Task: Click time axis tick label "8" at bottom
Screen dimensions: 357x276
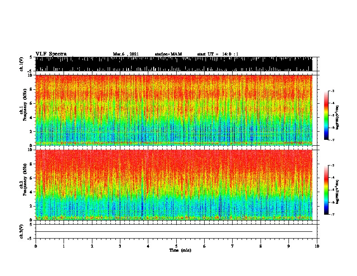Action: [261, 246]
